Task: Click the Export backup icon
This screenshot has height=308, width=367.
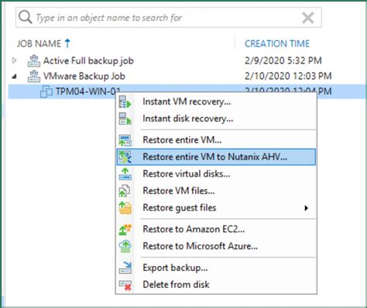Action: click(125, 268)
